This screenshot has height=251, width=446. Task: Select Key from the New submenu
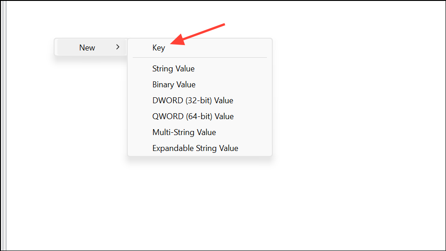click(x=159, y=48)
